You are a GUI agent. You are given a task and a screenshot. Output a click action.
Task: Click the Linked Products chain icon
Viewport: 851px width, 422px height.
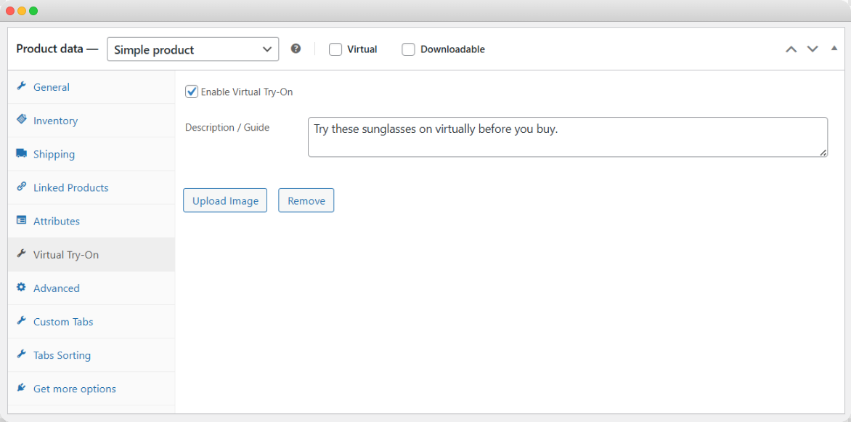(x=21, y=187)
